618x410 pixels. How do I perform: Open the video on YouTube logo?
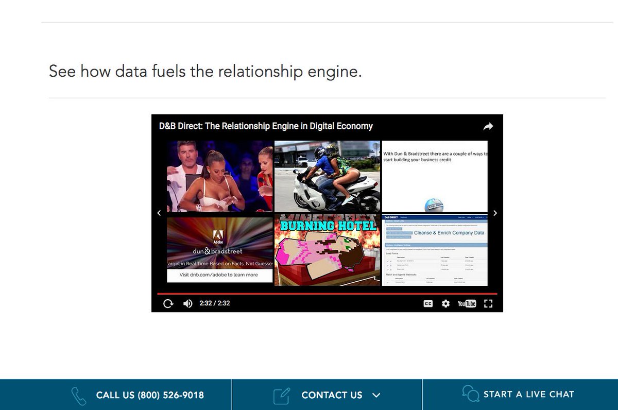(x=467, y=303)
